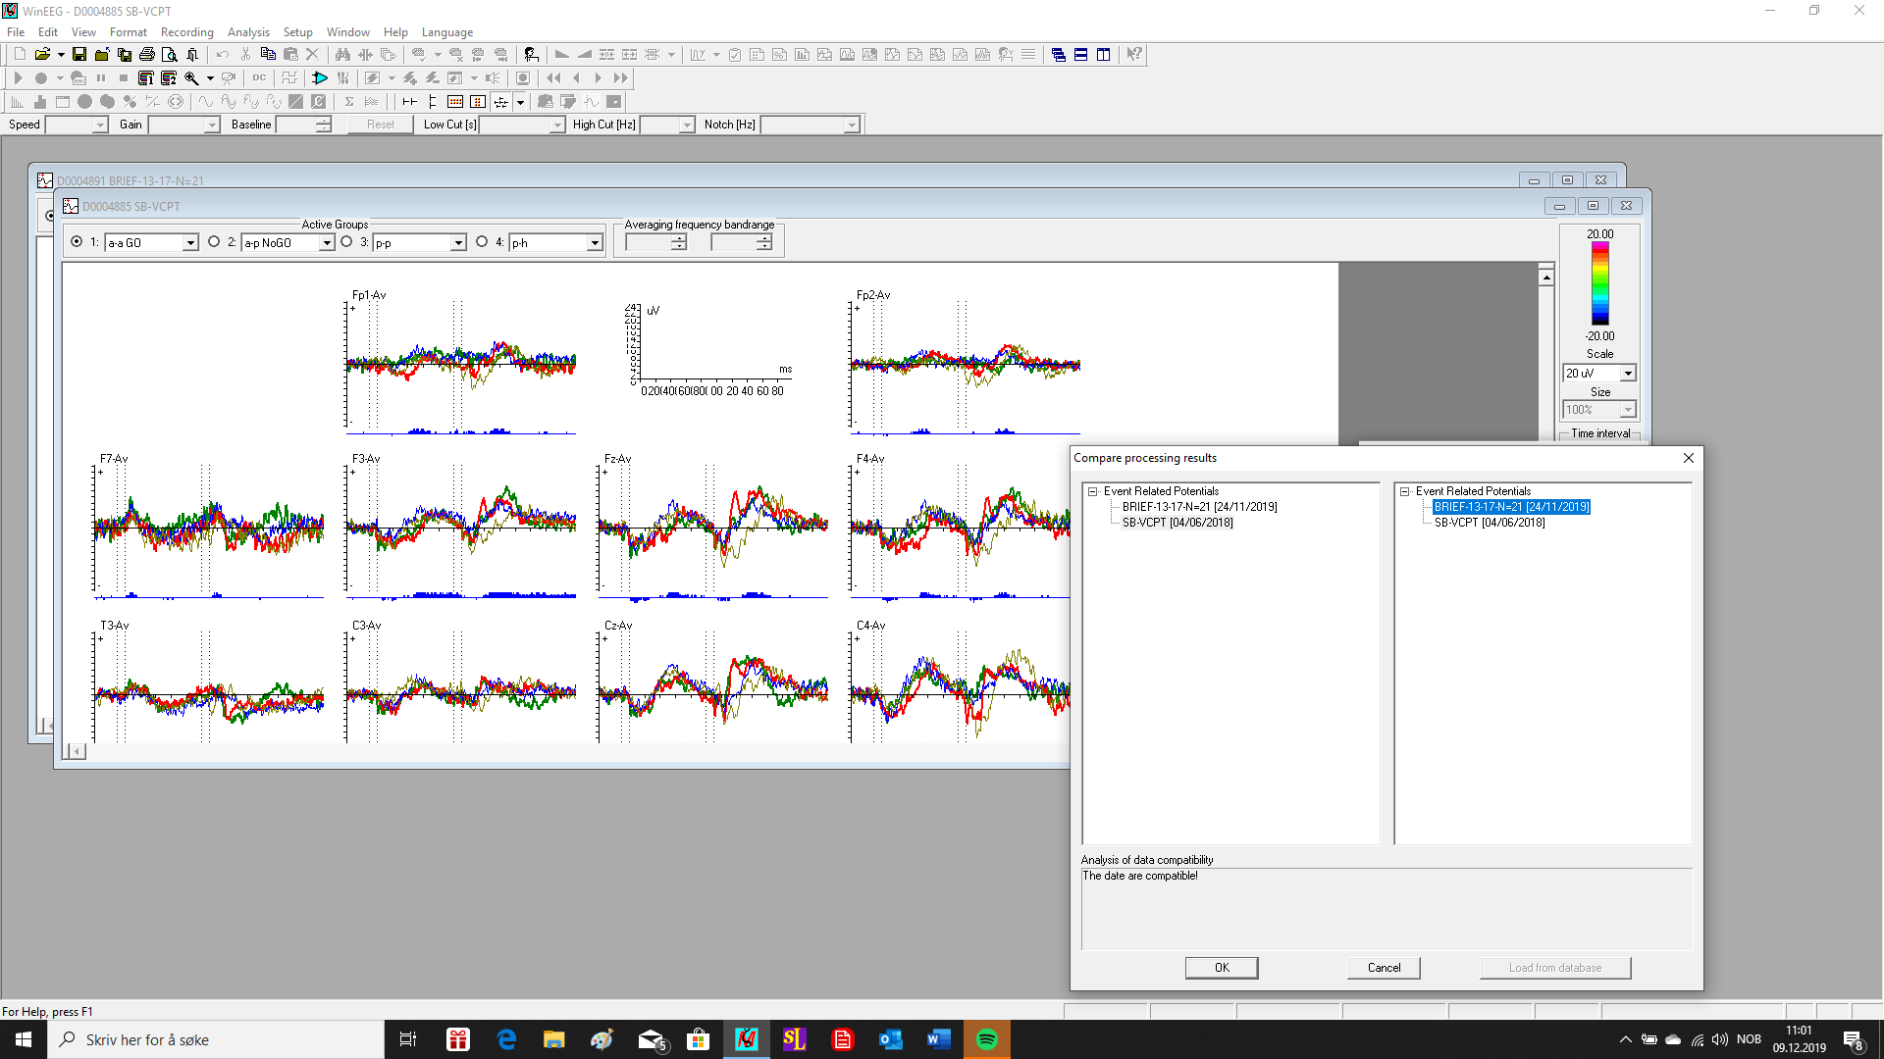Image resolution: width=1884 pixels, height=1059 pixels.
Task: Select active group radio button 4
Action: 482,242
